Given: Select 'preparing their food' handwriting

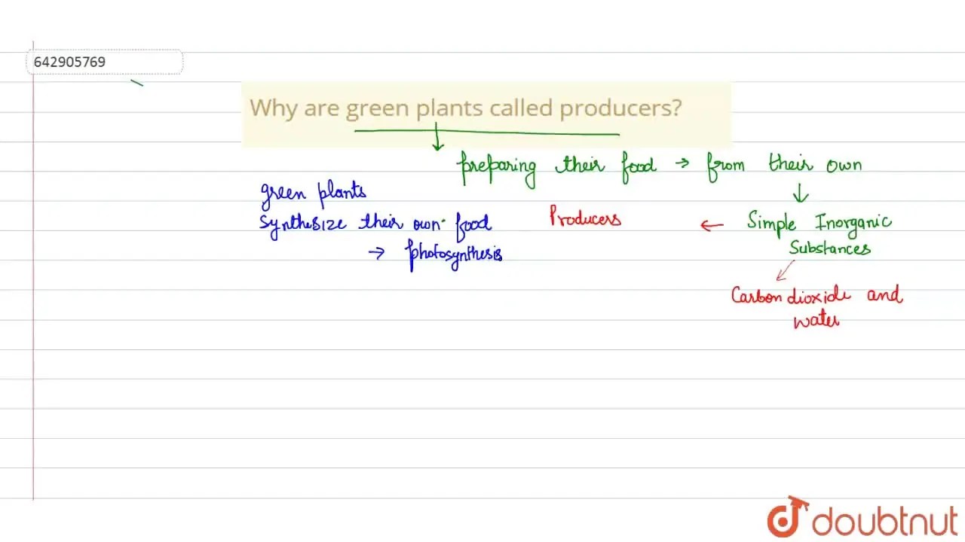Looking at the screenshot, I should [x=558, y=165].
